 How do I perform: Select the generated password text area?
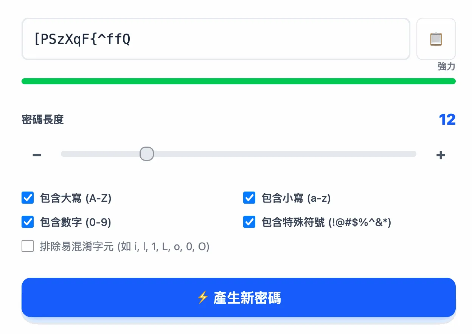216,39
